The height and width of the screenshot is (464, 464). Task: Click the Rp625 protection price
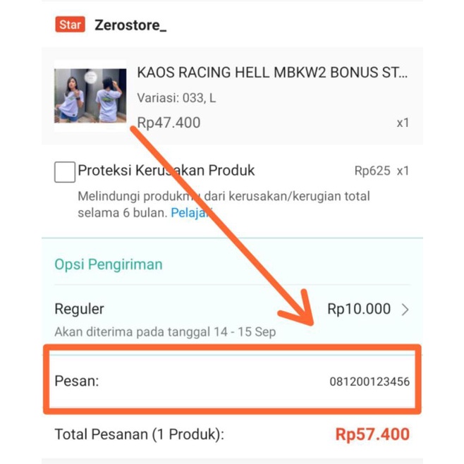tap(372, 171)
